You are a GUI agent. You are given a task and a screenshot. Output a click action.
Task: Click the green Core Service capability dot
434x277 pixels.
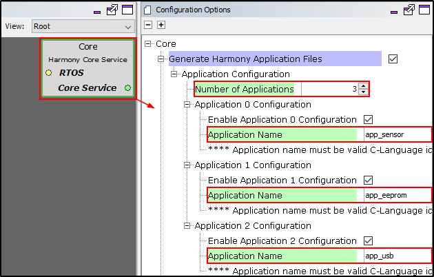coord(127,88)
